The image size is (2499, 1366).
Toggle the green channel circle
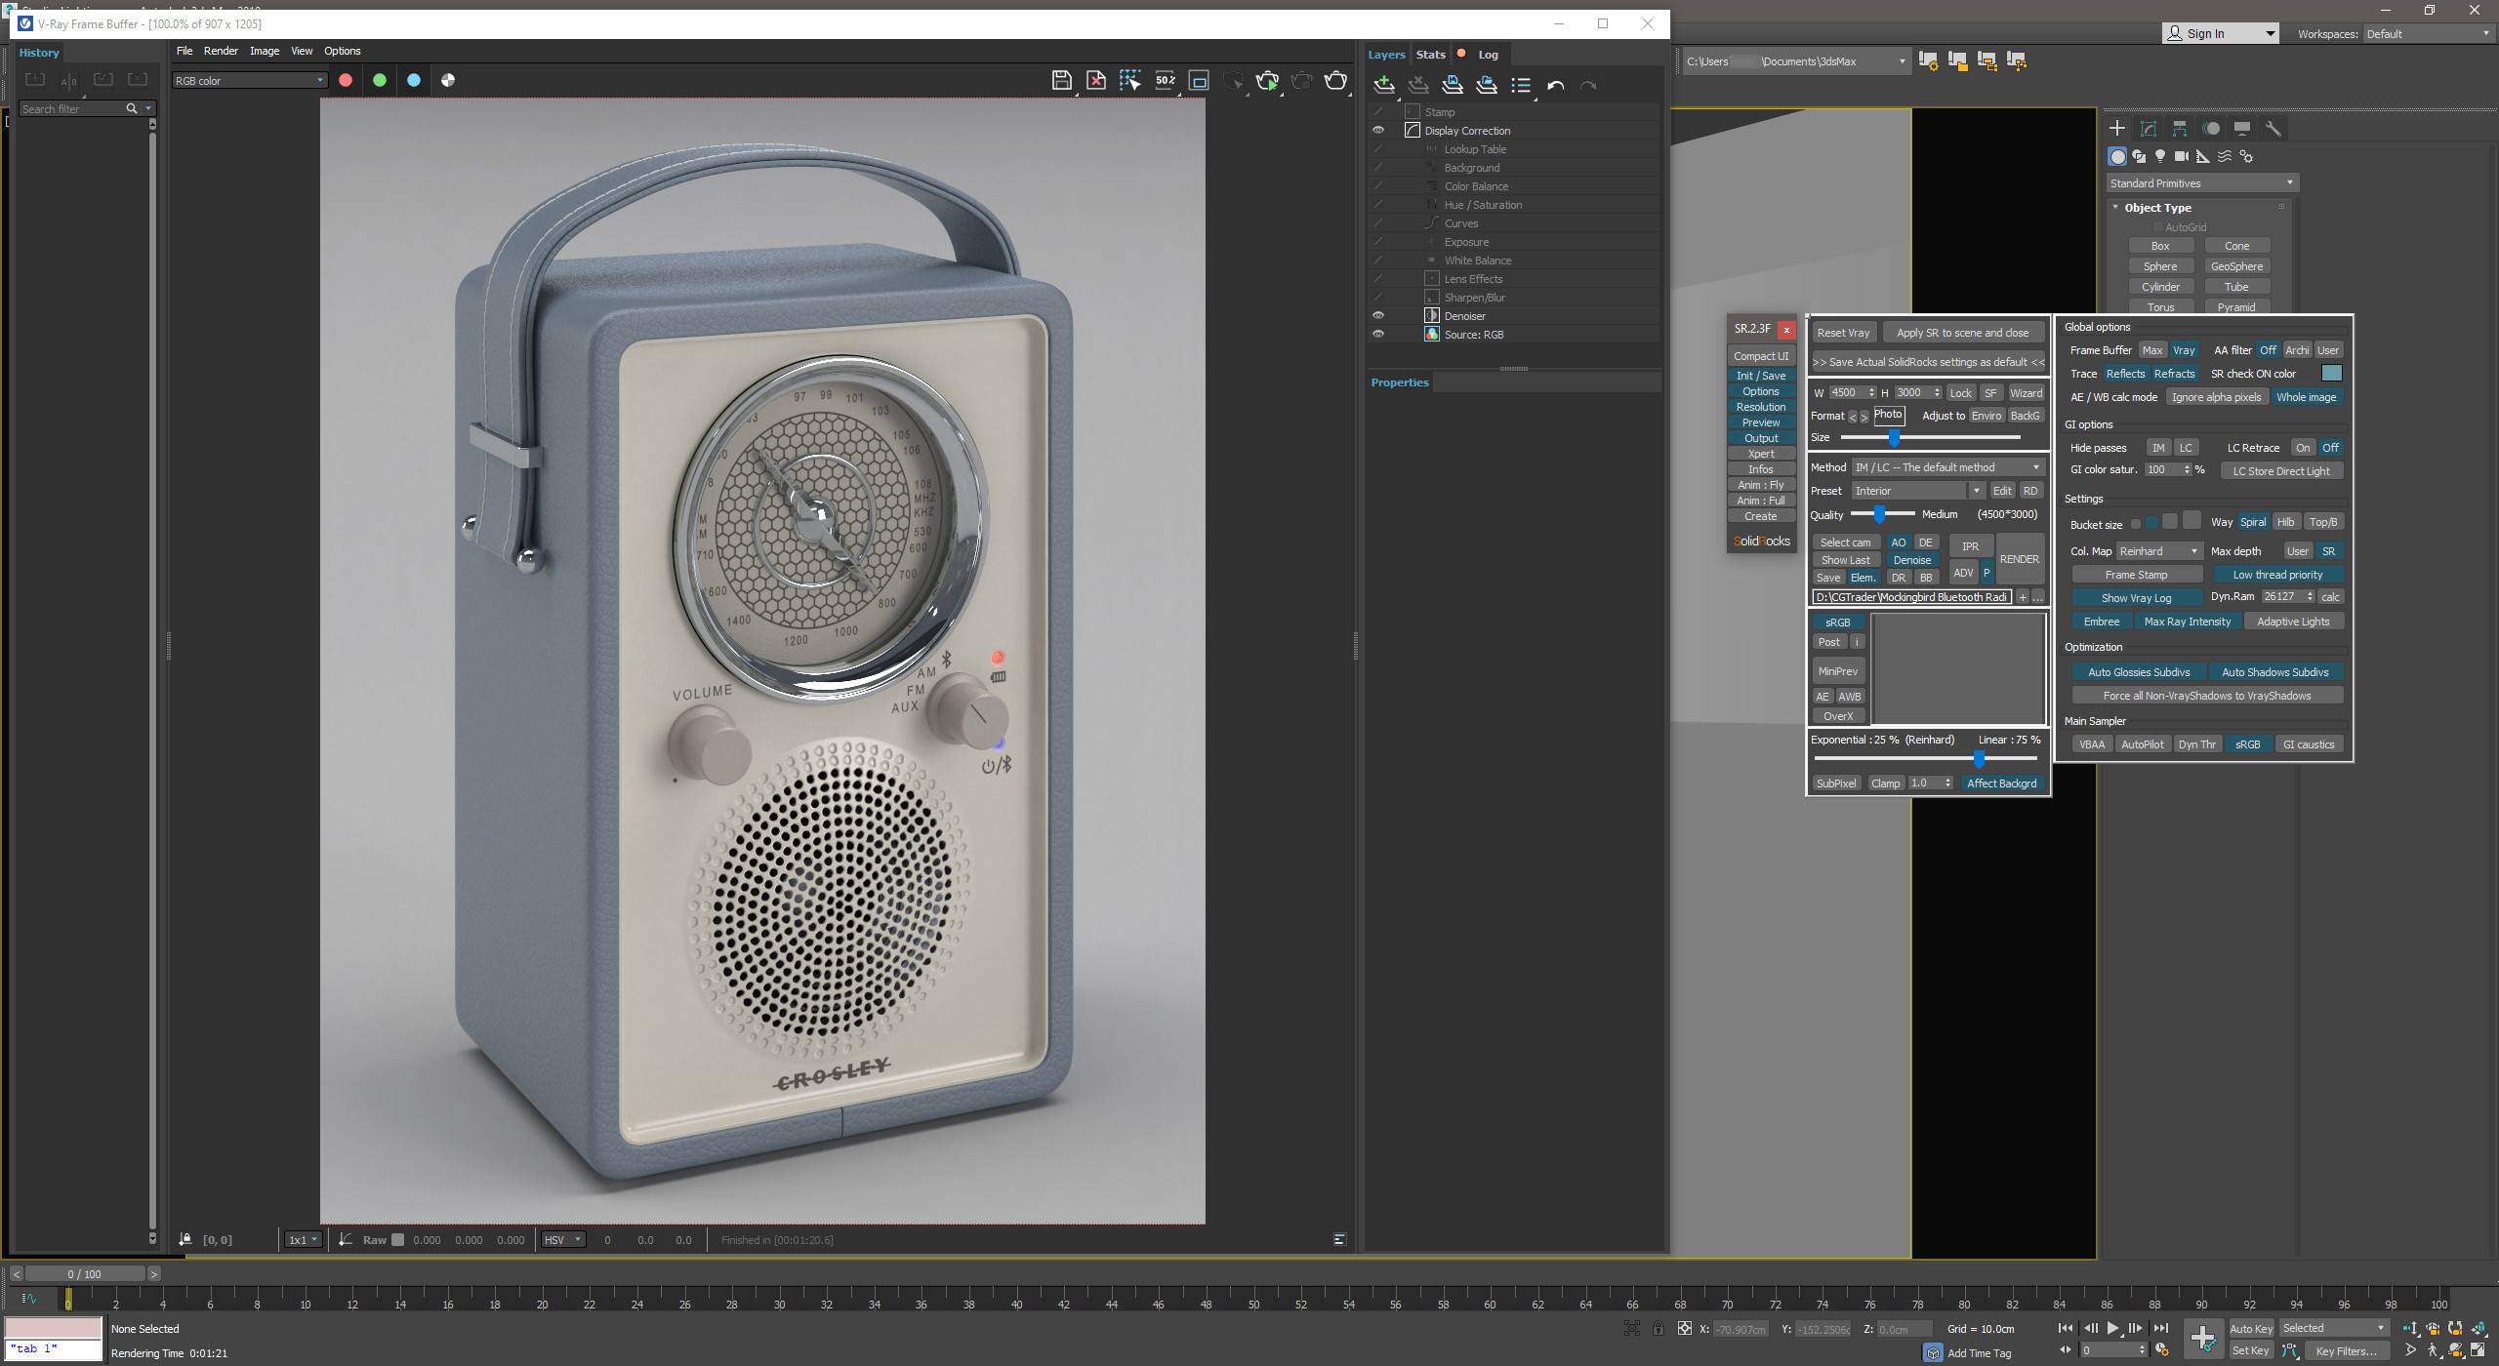coord(380,81)
